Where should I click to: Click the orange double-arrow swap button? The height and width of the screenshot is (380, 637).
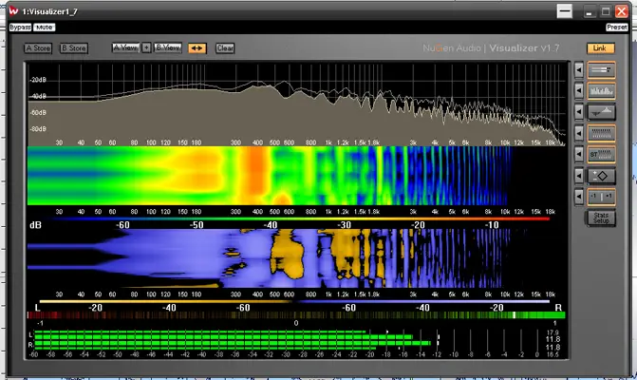pyautogui.click(x=197, y=47)
